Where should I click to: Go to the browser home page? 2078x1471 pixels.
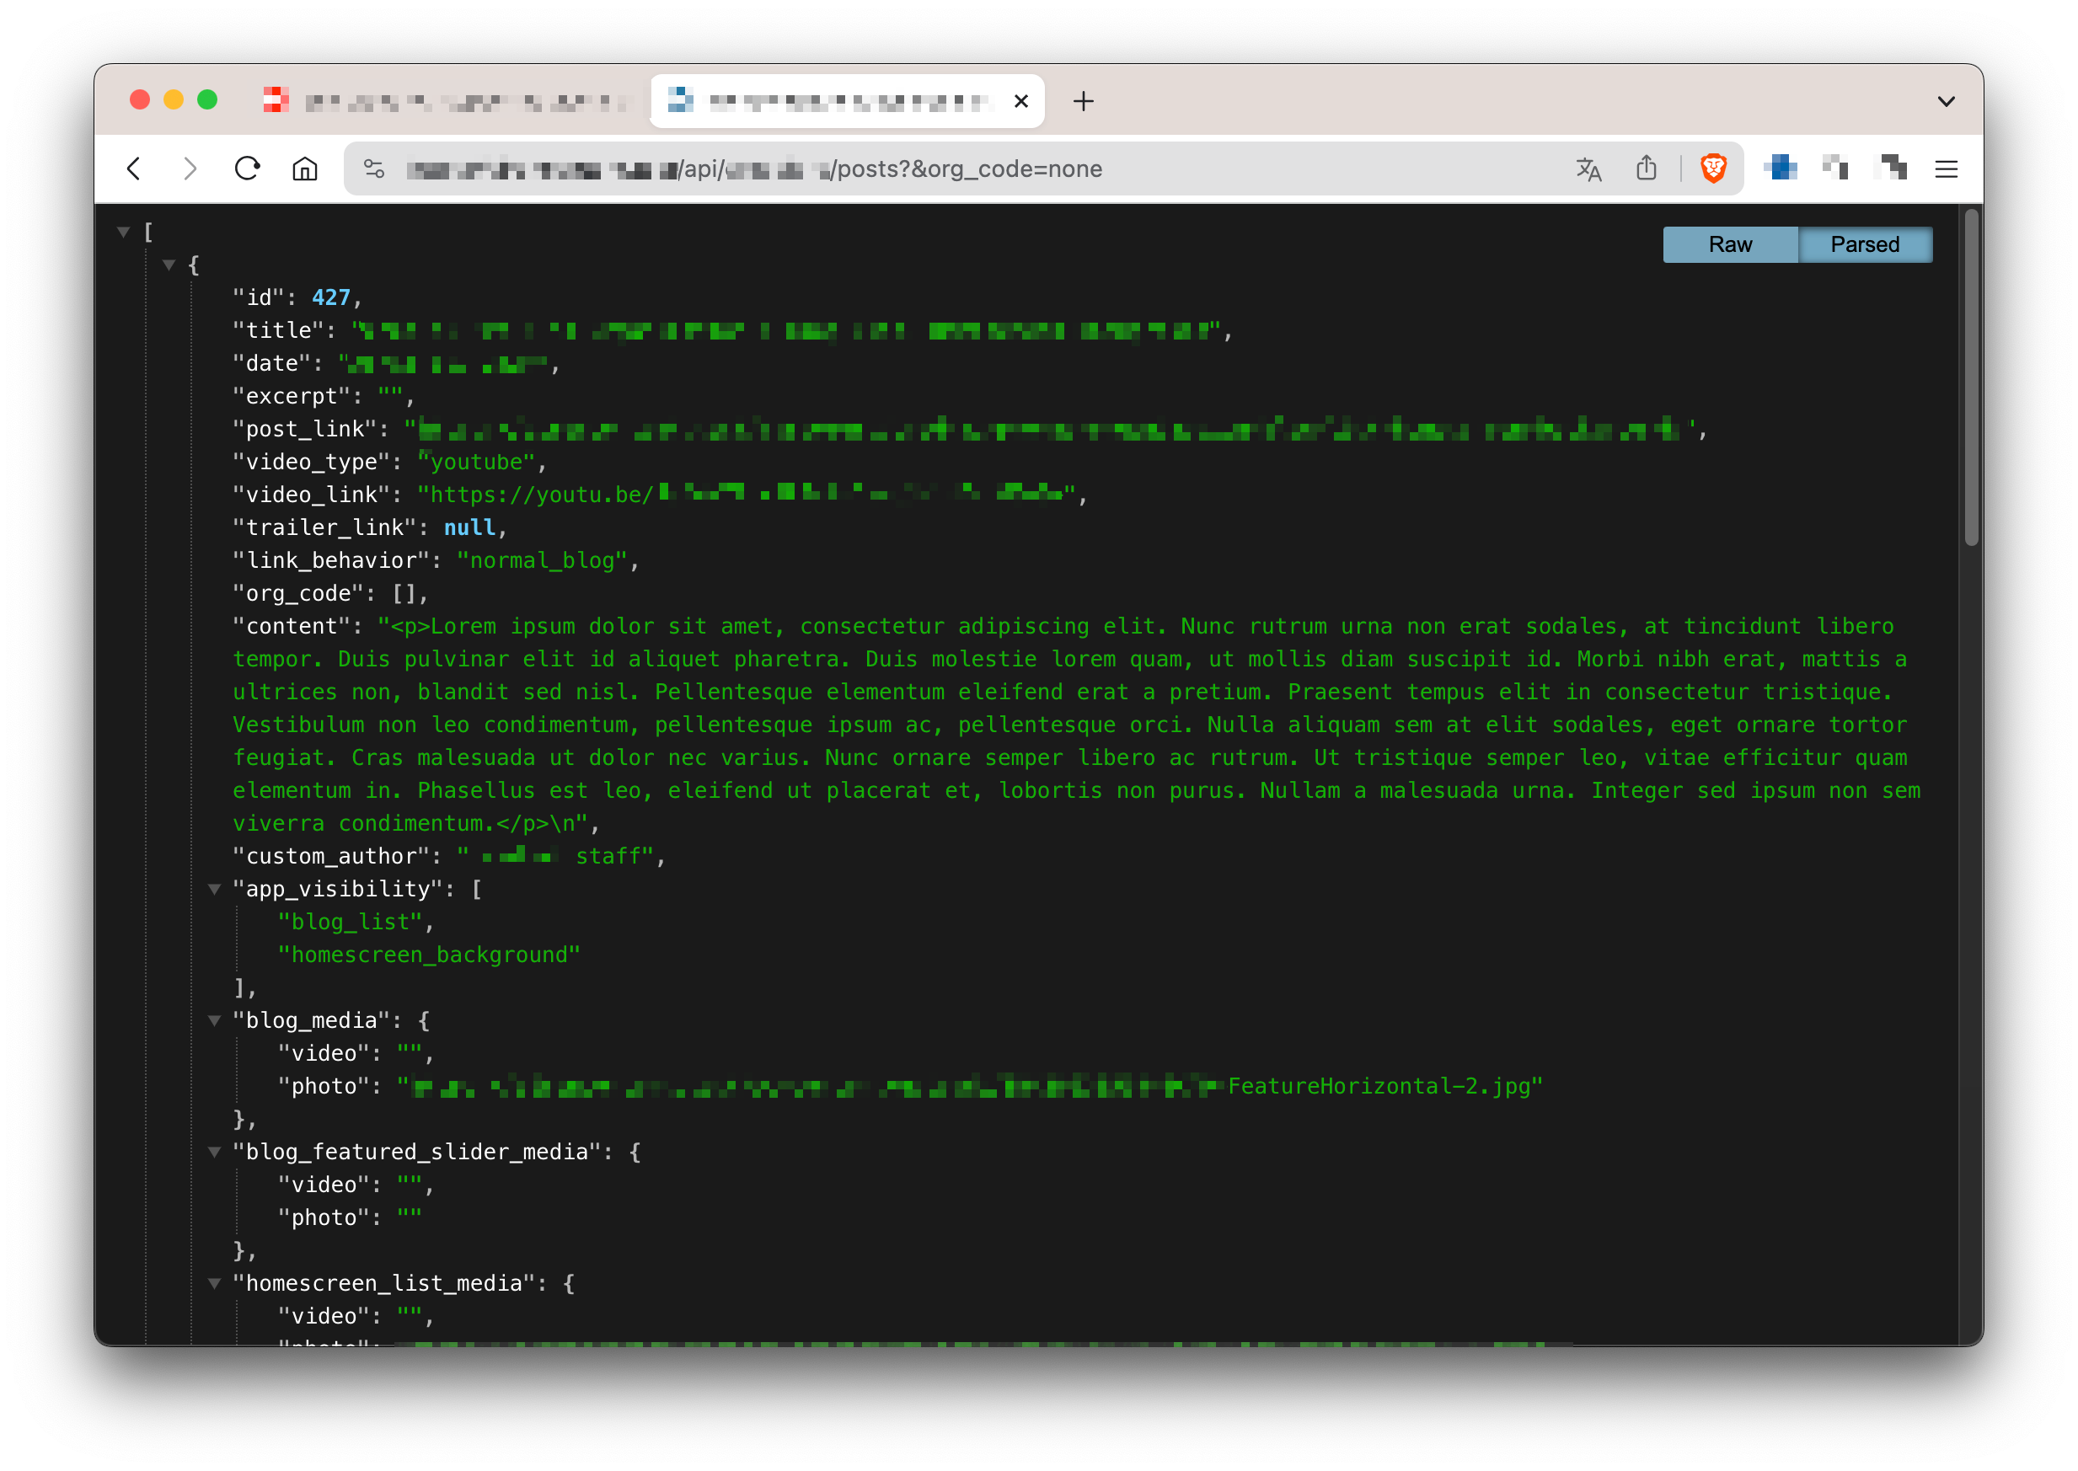[305, 168]
